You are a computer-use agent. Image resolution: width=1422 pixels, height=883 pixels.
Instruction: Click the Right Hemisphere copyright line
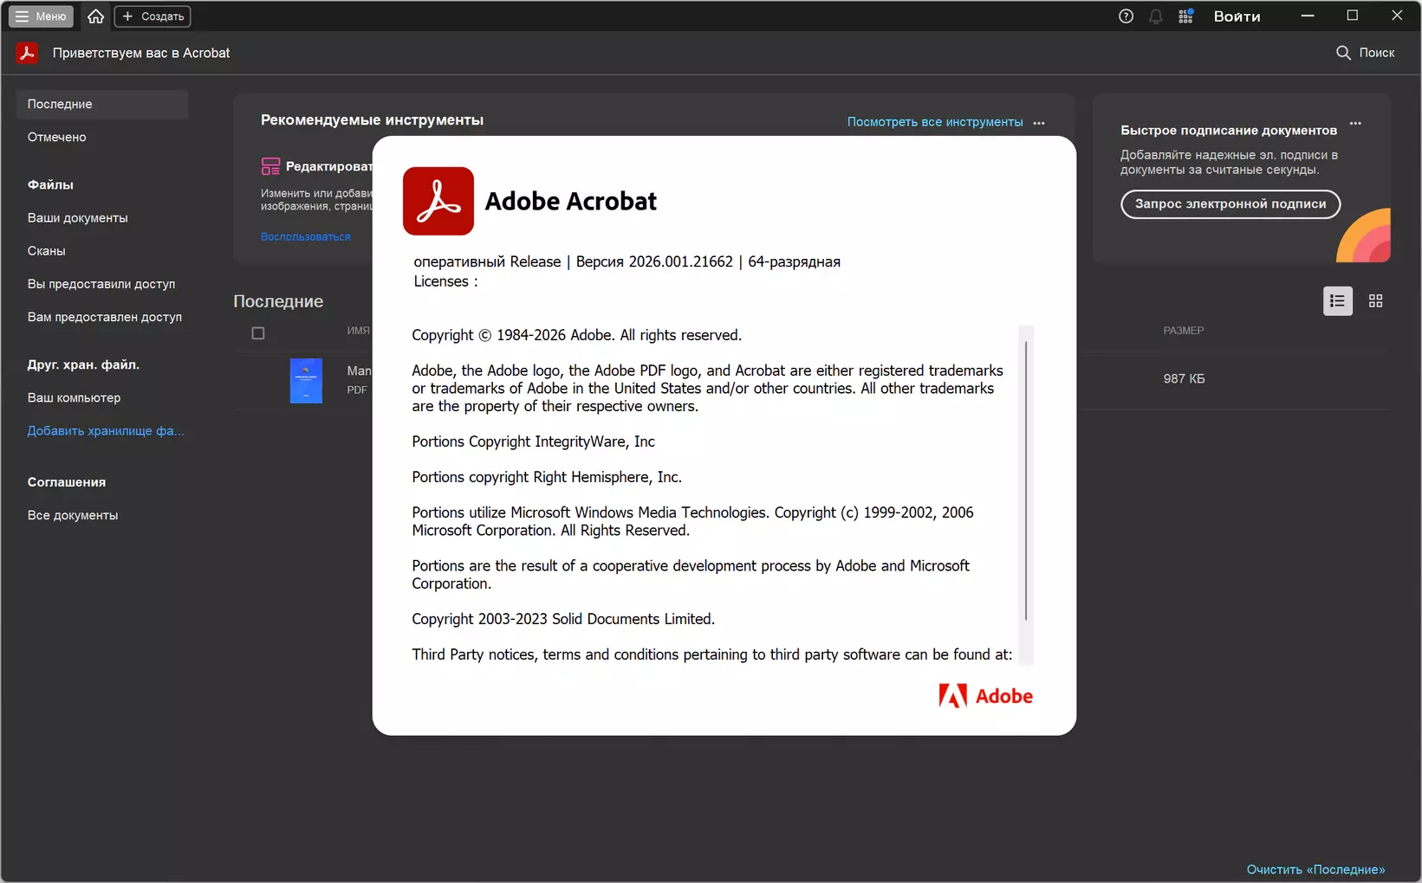click(547, 477)
